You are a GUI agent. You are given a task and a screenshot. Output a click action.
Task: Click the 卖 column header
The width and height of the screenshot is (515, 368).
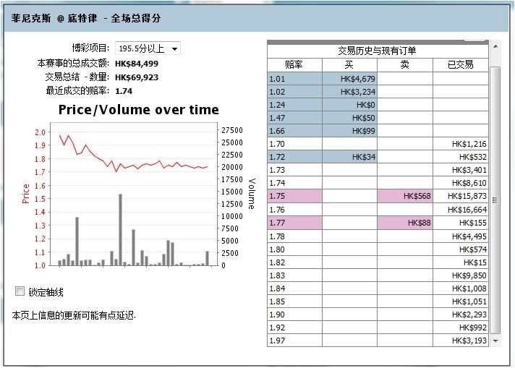click(x=404, y=65)
